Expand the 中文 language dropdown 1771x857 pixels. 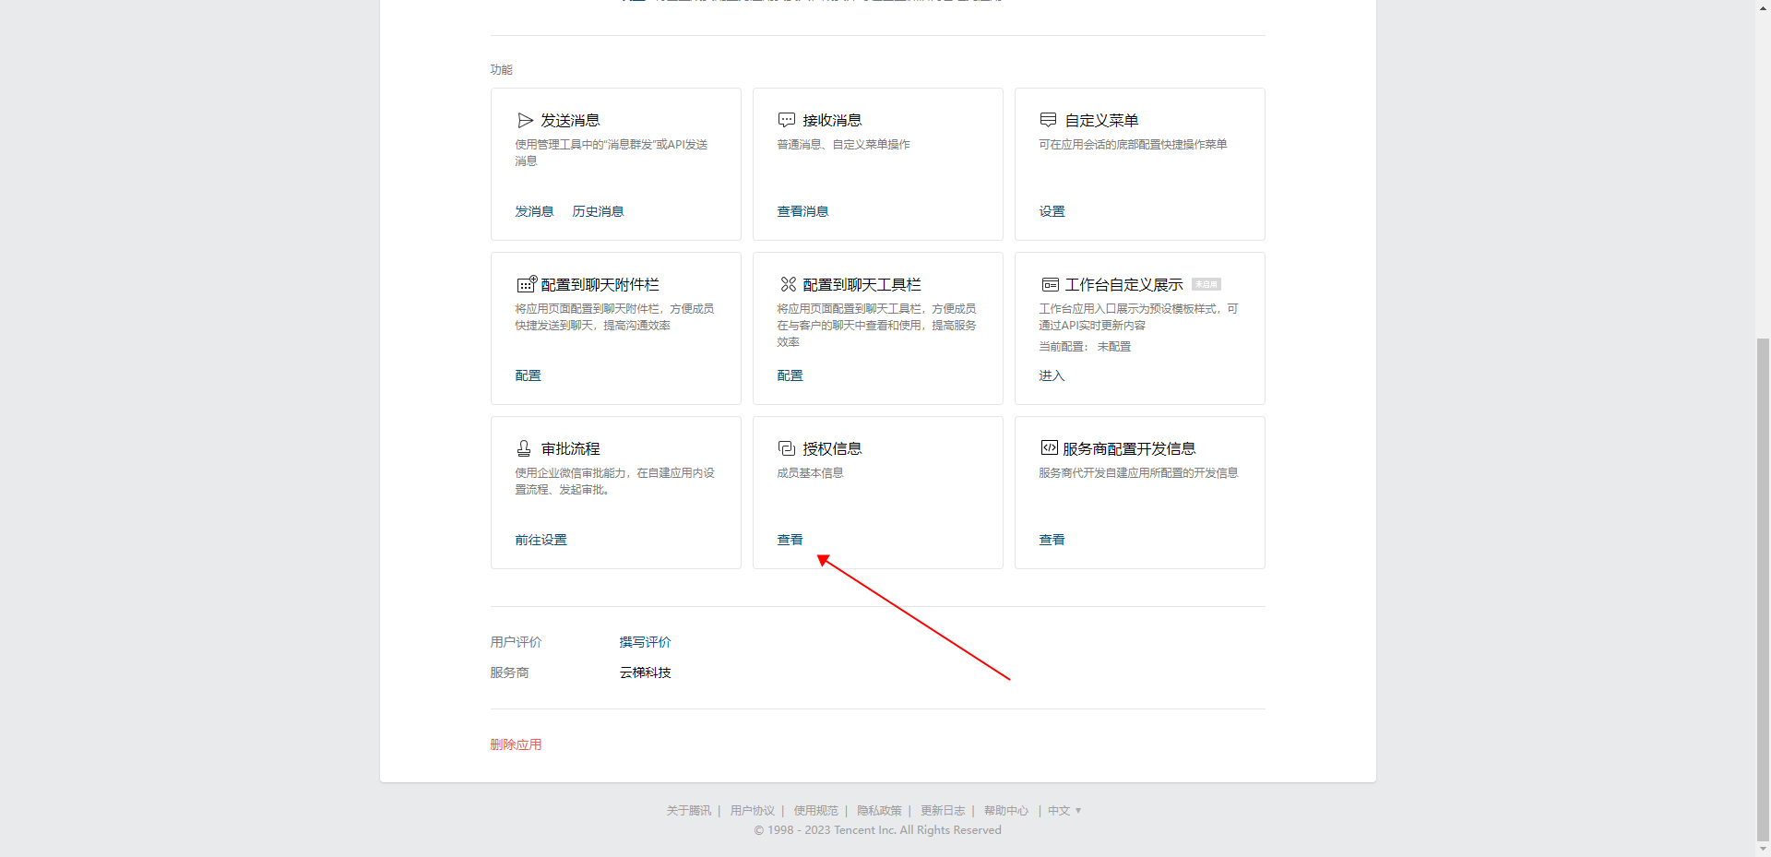pyautogui.click(x=1064, y=811)
